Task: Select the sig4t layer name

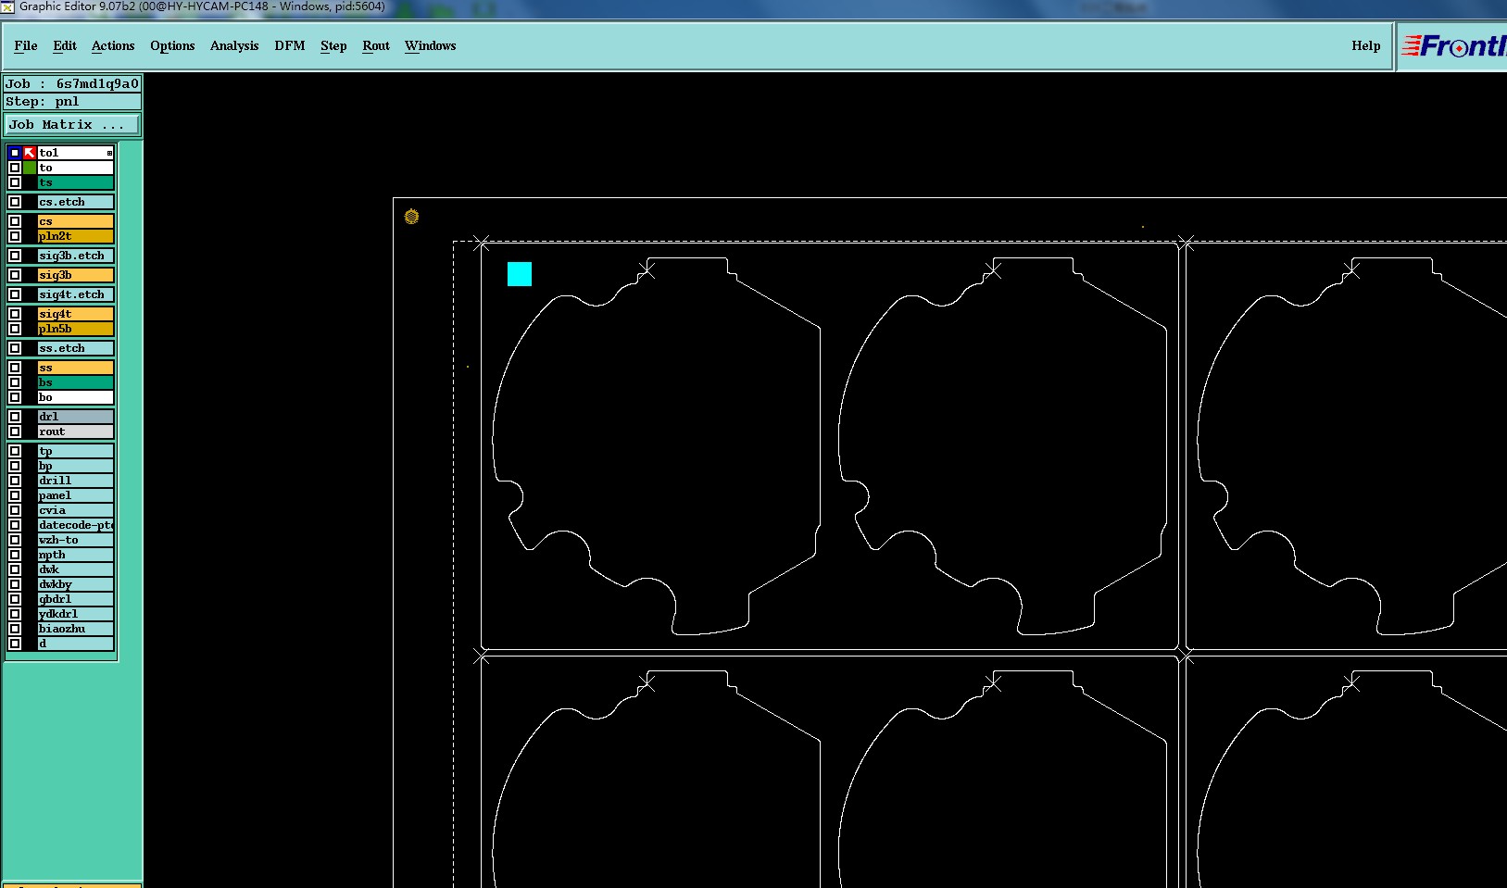Action: pos(76,314)
